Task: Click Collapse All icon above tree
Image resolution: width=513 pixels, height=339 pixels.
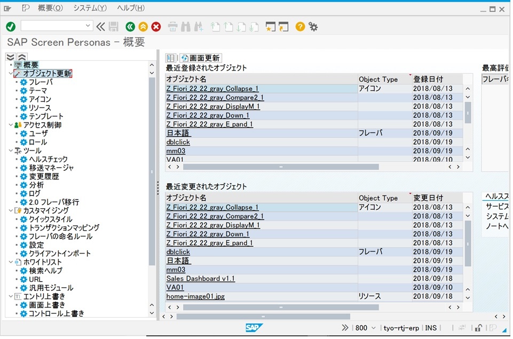Action: [x=21, y=57]
